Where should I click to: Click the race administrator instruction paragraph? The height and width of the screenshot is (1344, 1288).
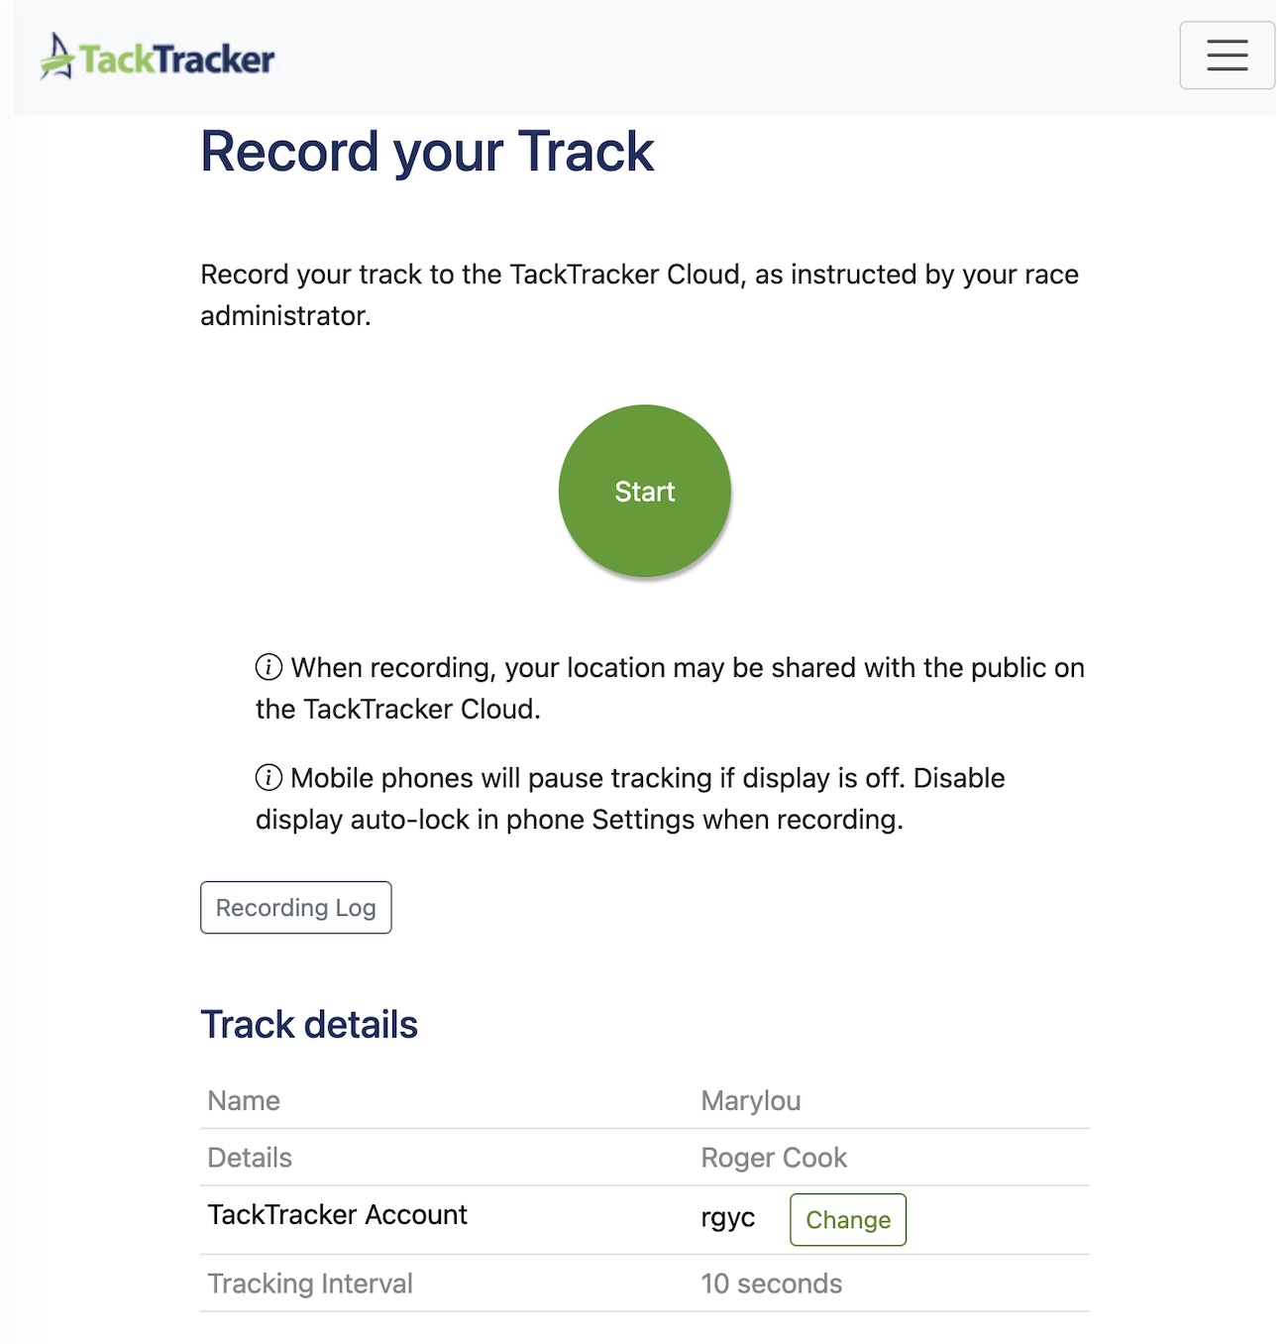point(639,294)
